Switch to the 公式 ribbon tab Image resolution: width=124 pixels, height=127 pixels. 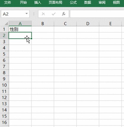click(x=73, y=2)
